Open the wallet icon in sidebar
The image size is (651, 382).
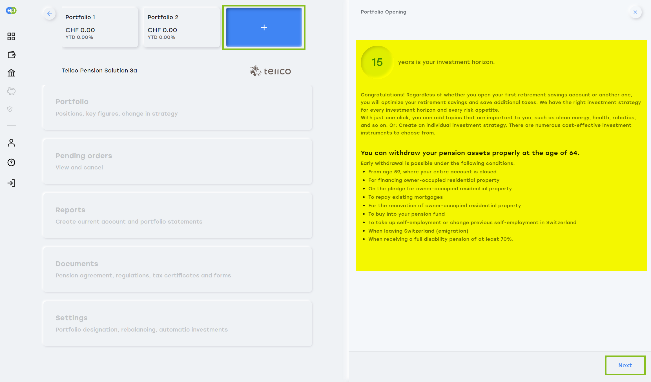(x=11, y=55)
